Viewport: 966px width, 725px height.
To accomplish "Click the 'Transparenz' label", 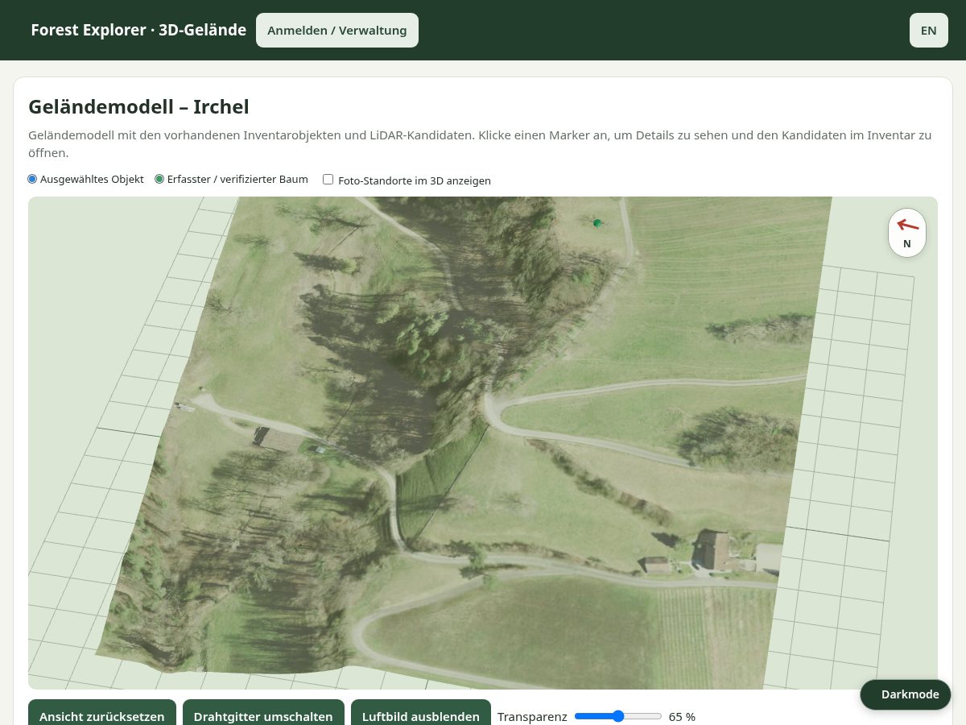I will click(x=532, y=716).
